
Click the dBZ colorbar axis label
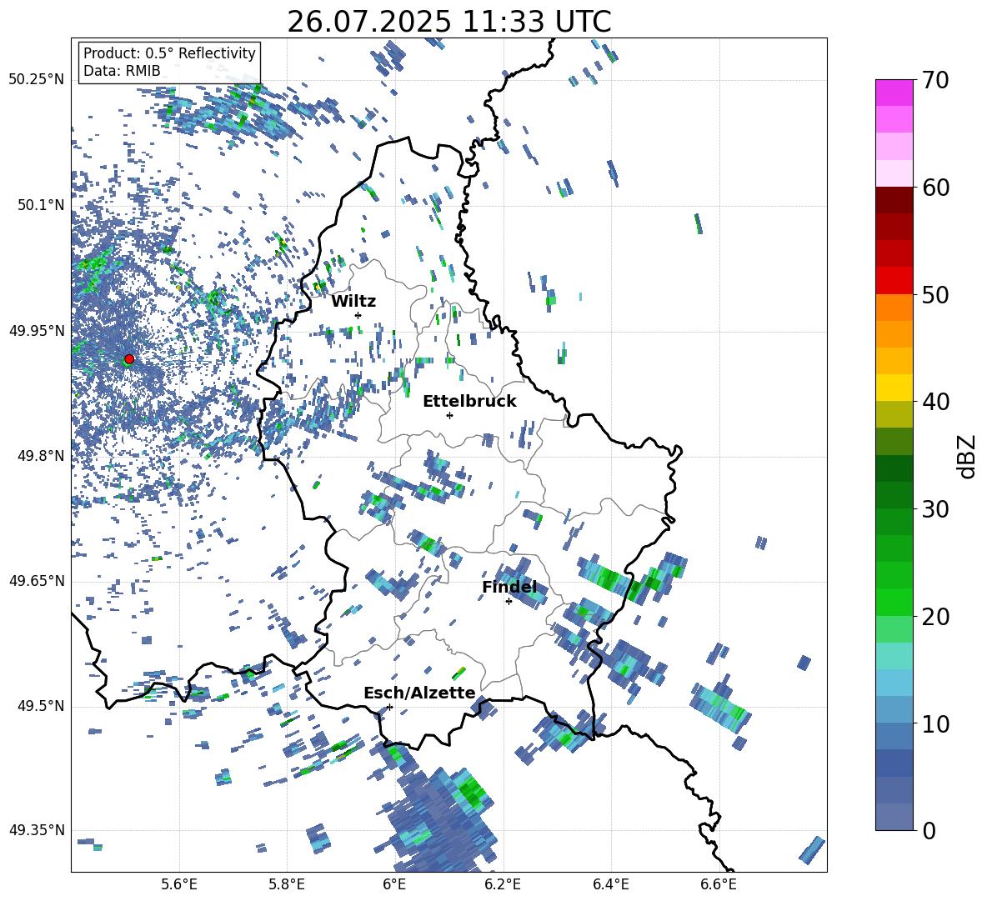(x=967, y=456)
